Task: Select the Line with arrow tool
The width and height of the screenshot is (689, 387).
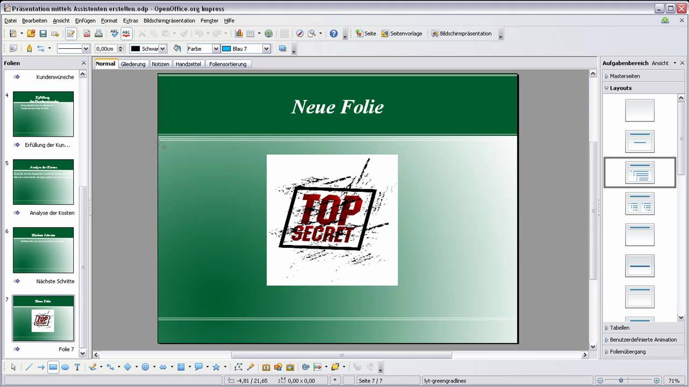Action: [41, 367]
